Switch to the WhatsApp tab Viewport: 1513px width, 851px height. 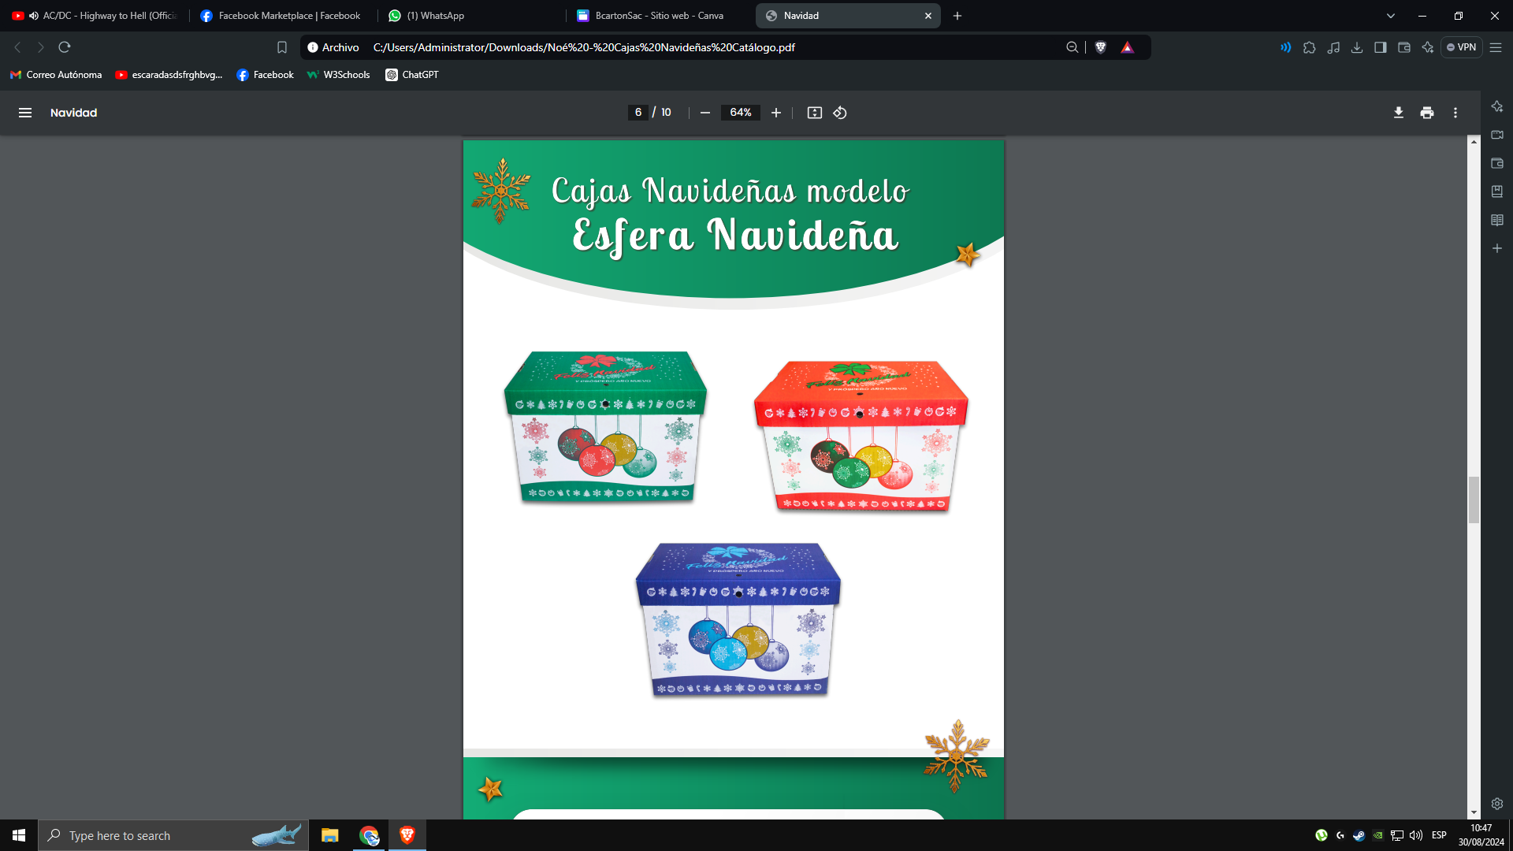[x=436, y=16]
